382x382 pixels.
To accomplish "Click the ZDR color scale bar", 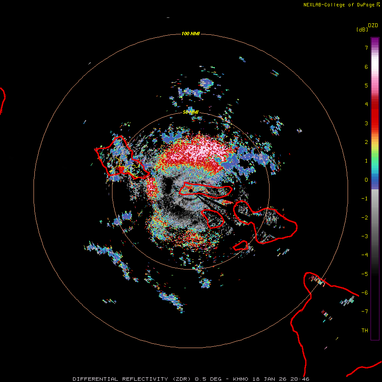I will point(375,188).
